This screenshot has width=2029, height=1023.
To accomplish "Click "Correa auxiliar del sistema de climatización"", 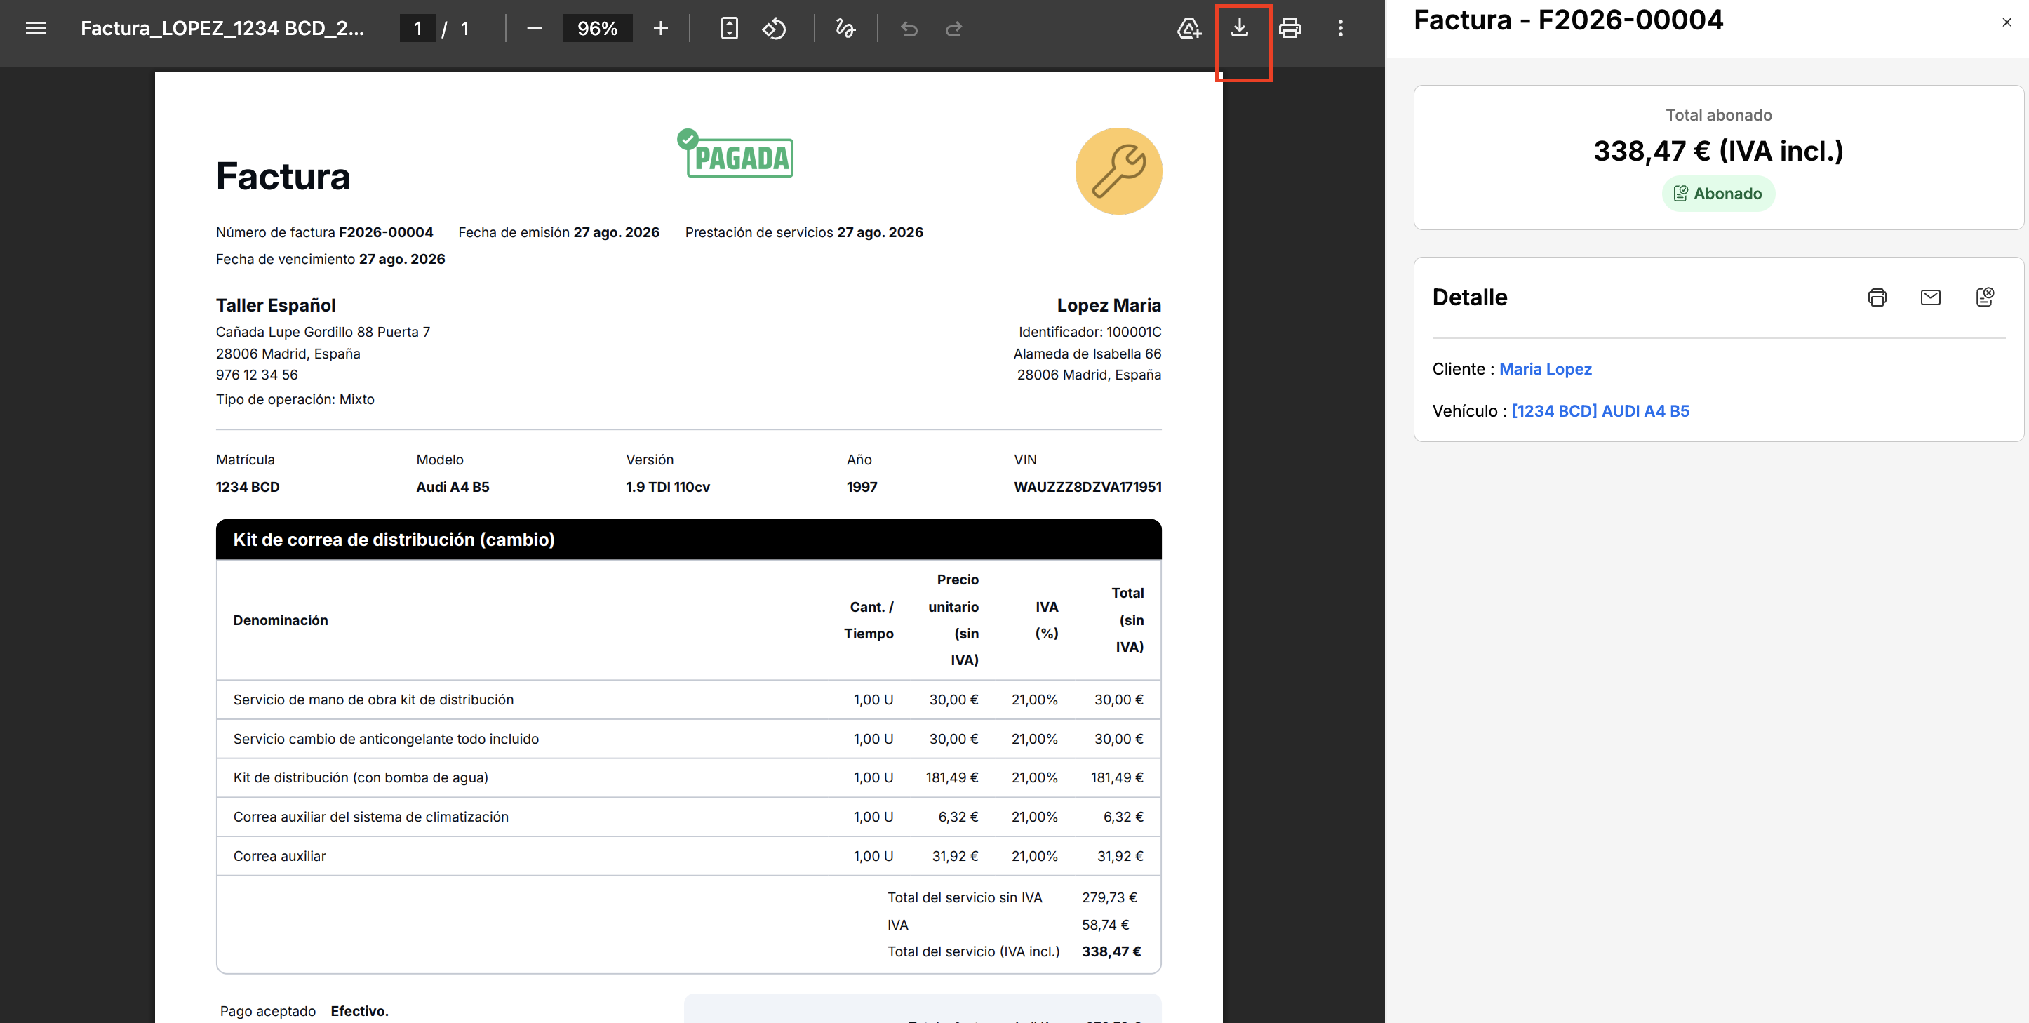I will click(371, 817).
